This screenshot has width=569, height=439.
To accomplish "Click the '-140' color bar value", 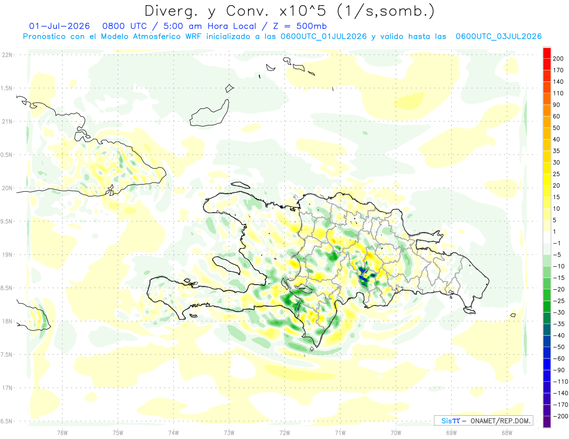I will (x=560, y=393).
